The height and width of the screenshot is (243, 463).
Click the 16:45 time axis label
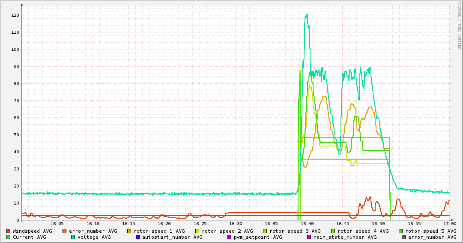point(343,224)
